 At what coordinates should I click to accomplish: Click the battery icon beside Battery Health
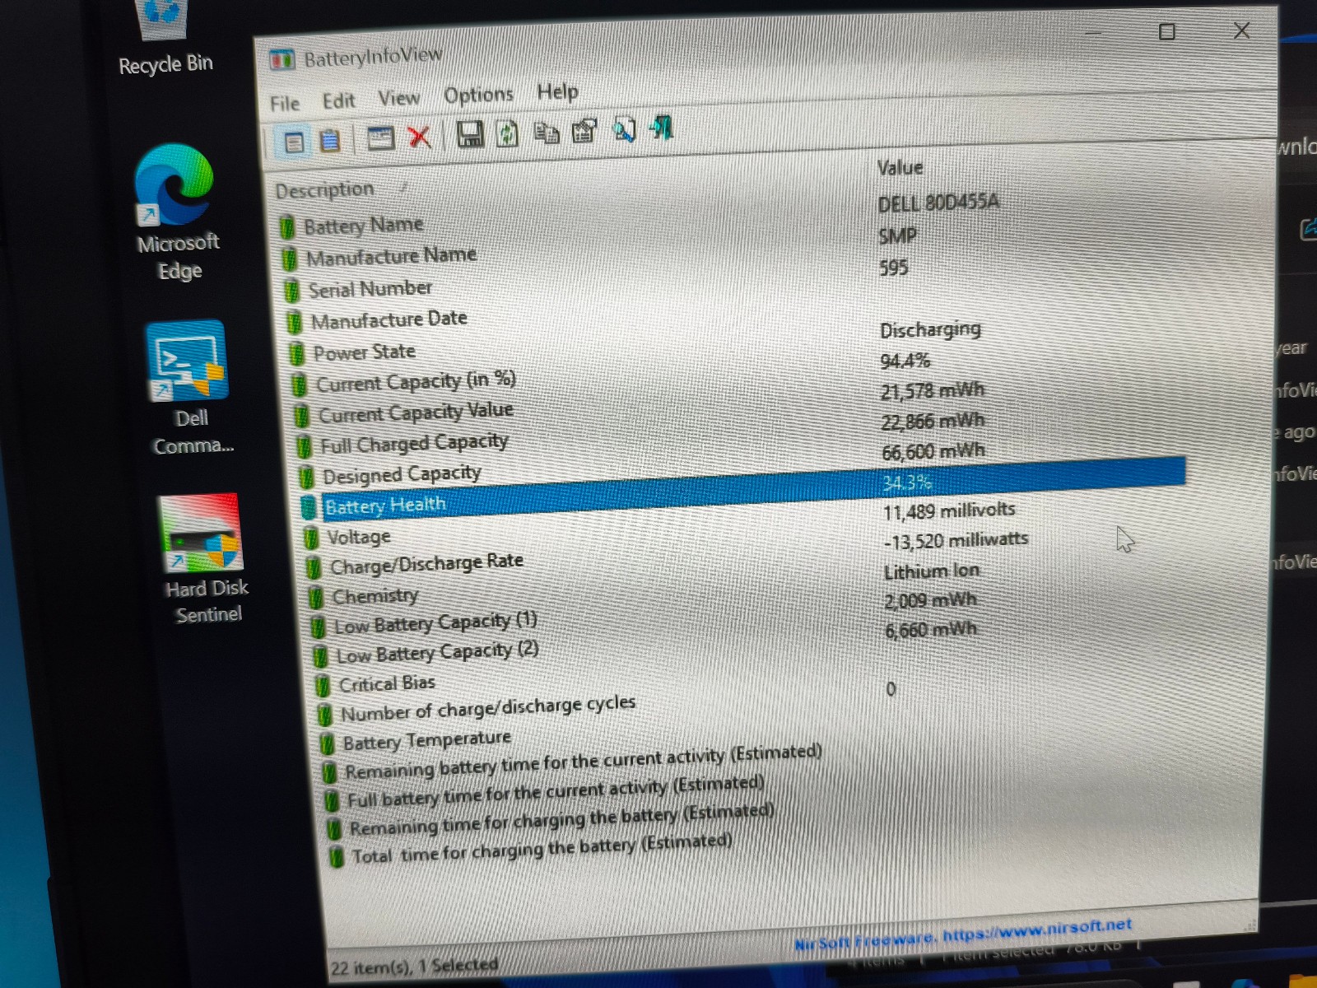tap(309, 508)
